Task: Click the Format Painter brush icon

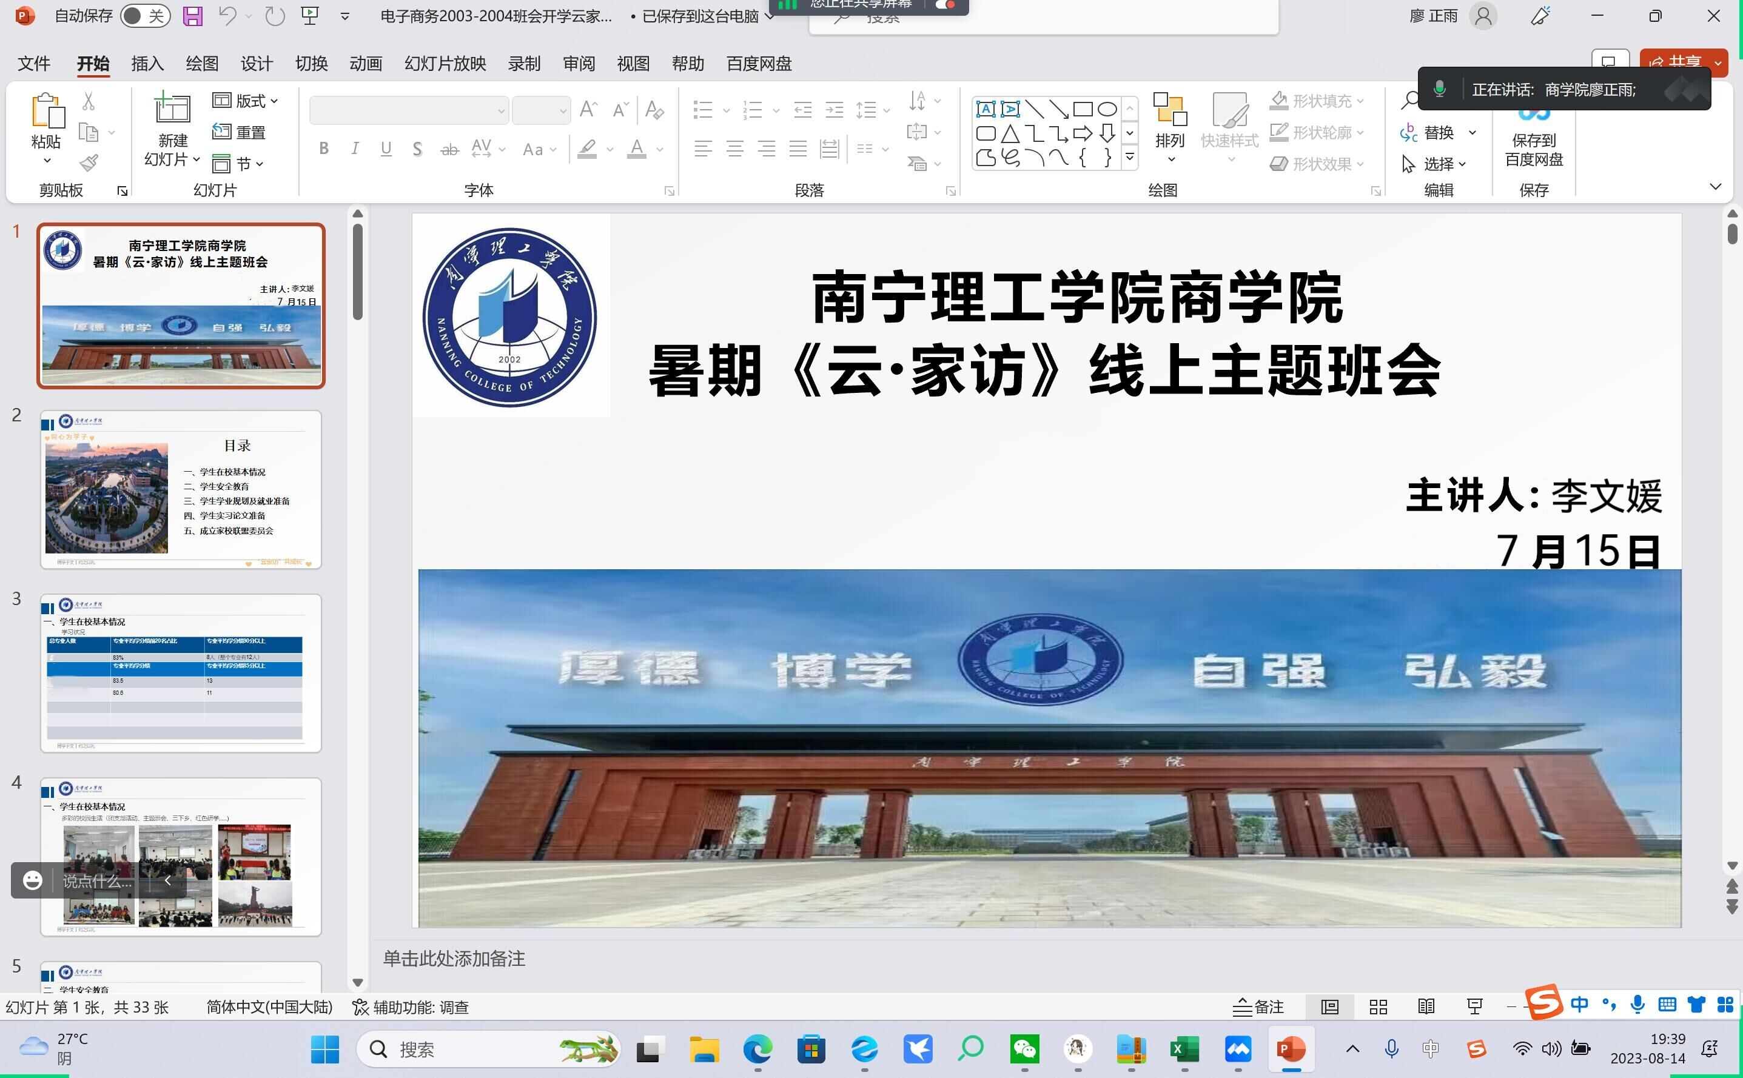Action: click(89, 163)
